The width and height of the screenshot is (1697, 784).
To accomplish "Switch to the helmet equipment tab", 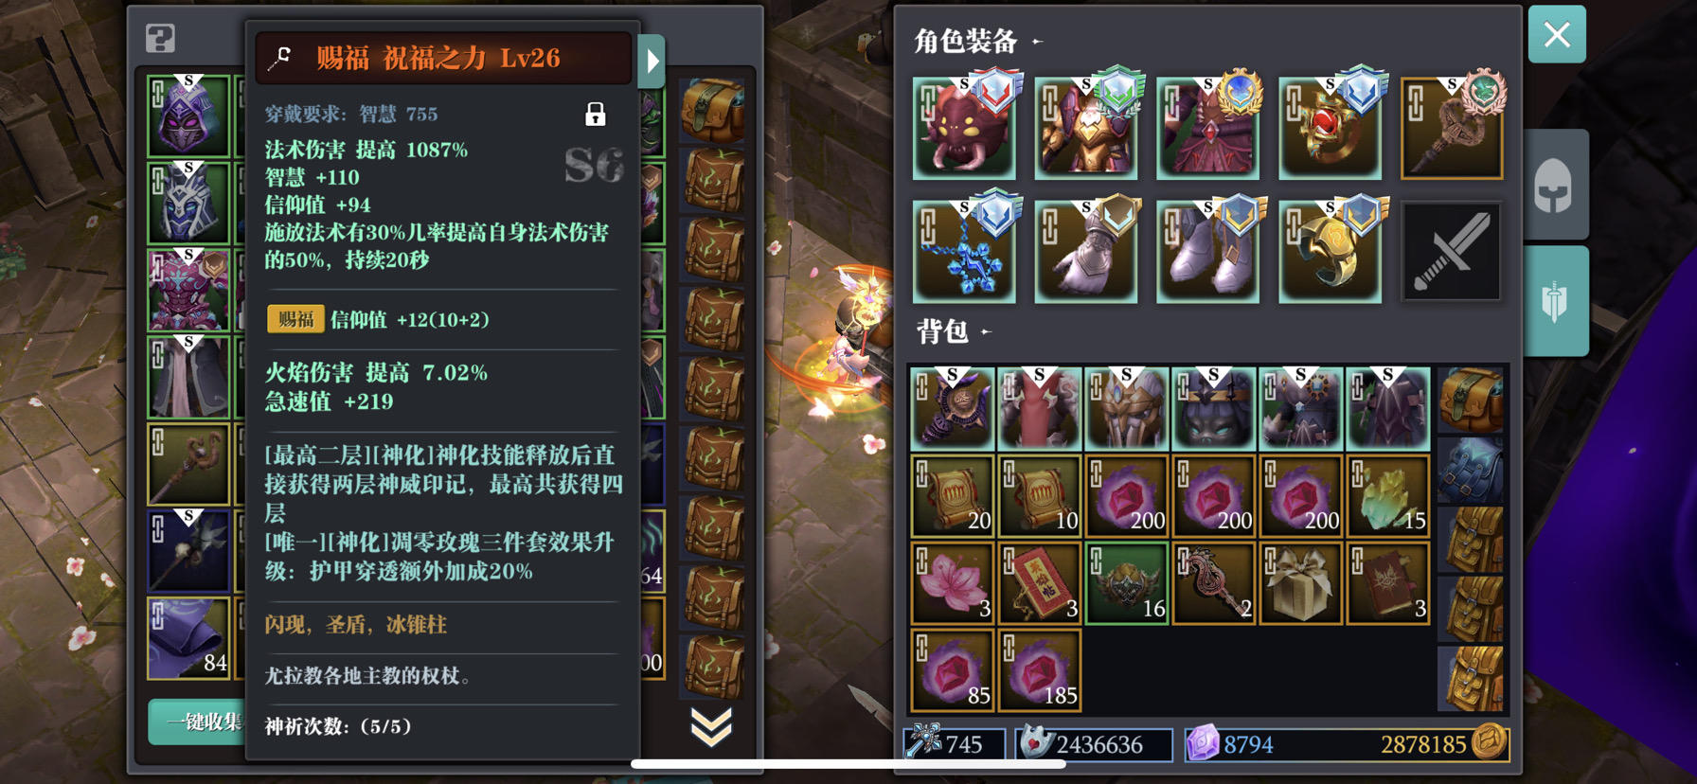I will point(1554,185).
